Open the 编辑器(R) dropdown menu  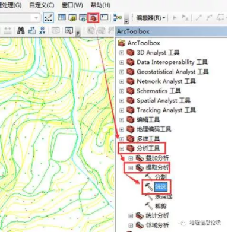pos(151,18)
